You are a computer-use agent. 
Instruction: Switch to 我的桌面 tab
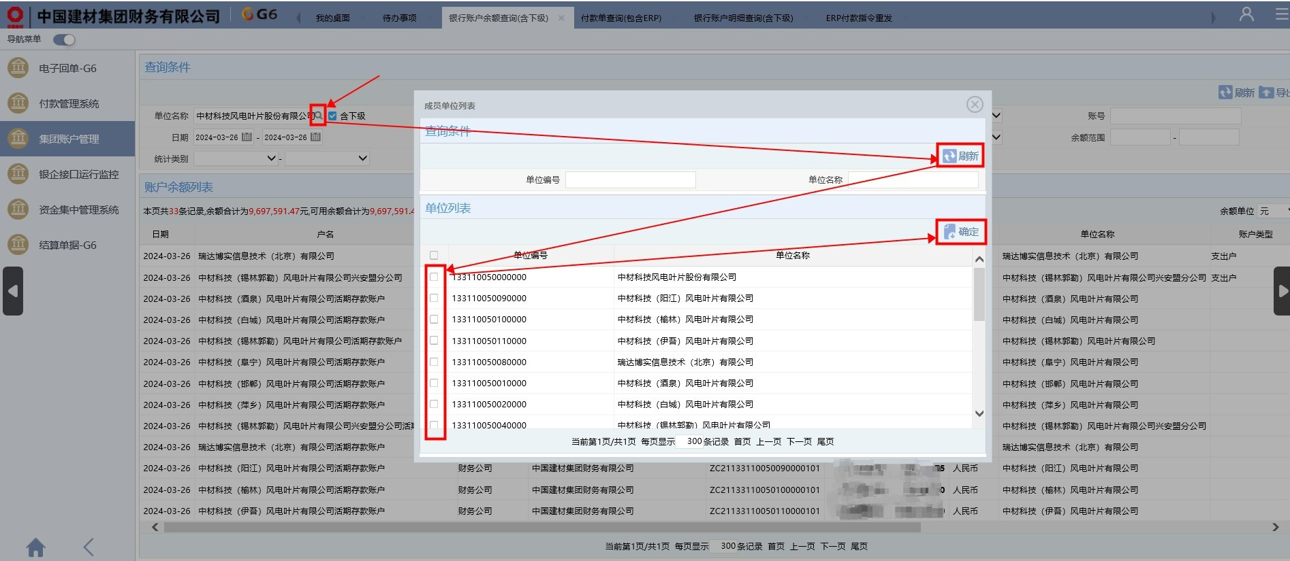click(x=332, y=18)
